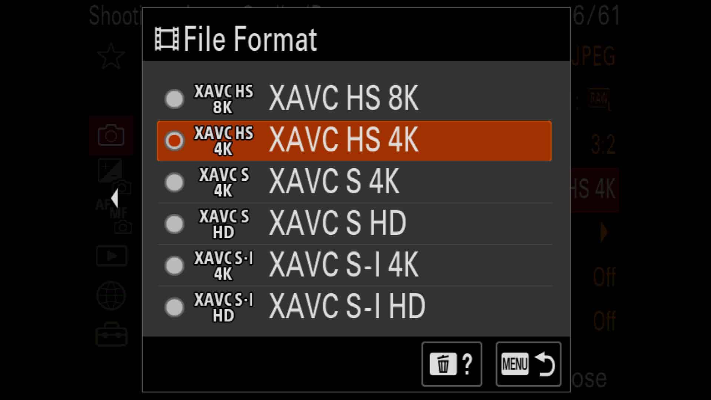Select the XAVC S-I HD radio button
Screen dimensions: 711x400
(174, 307)
